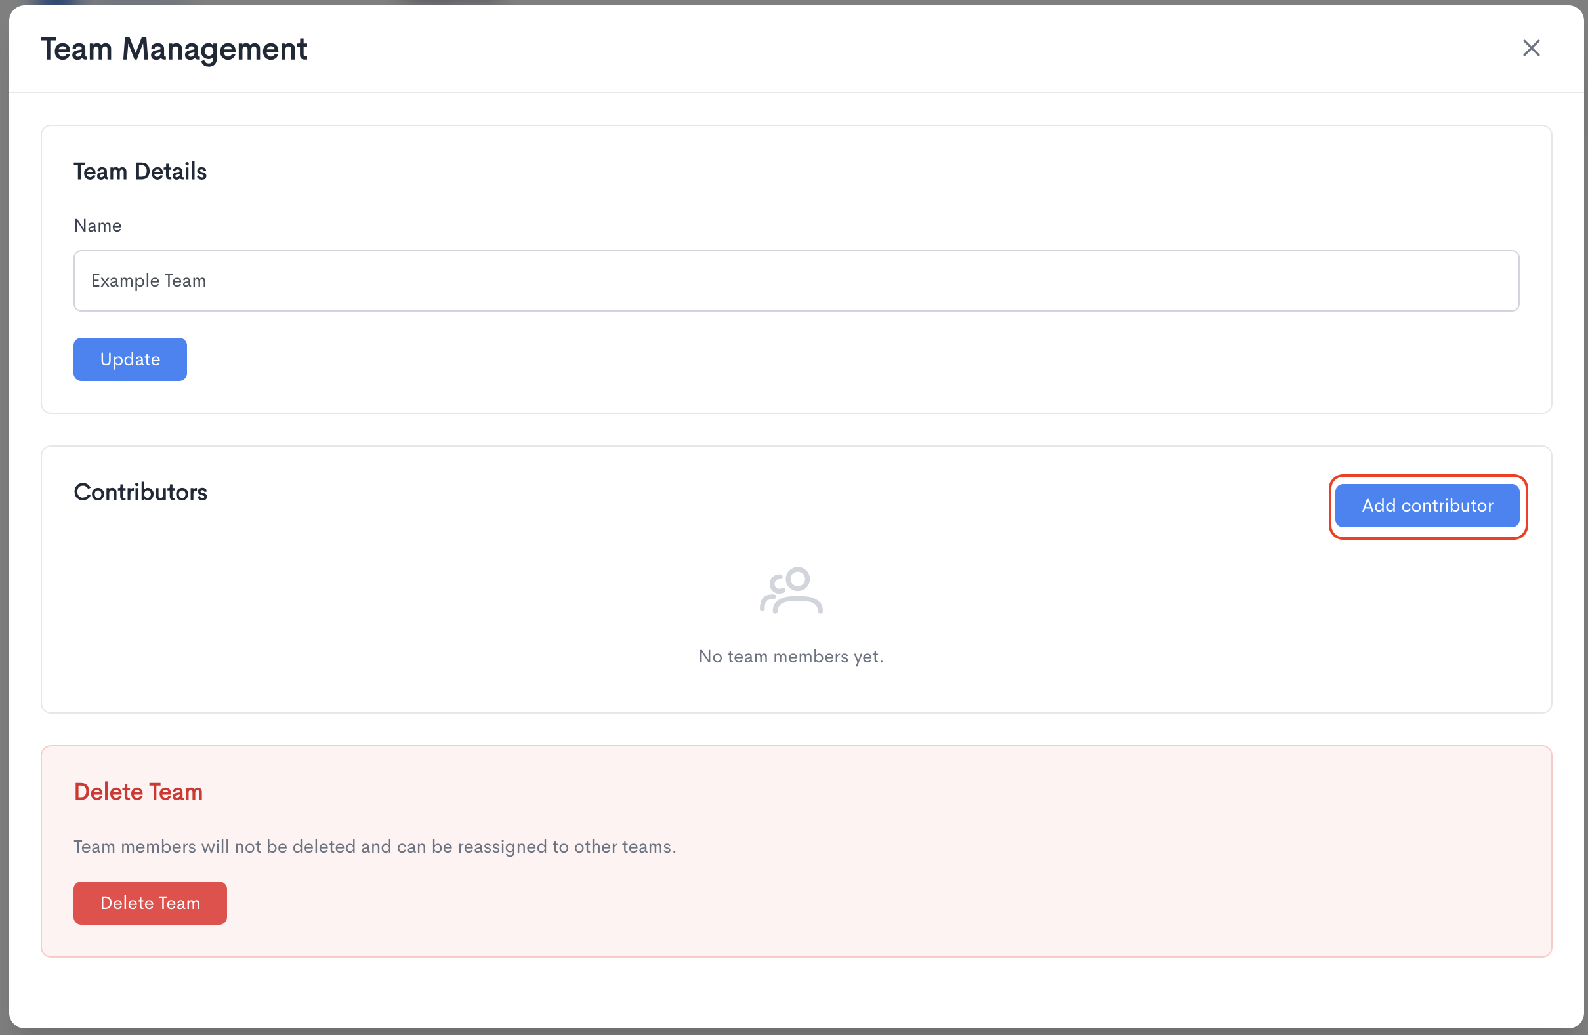The height and width of the screenshot is (1035, 1588).
Task: Focus the team Name input field
Action: [795, 281]
